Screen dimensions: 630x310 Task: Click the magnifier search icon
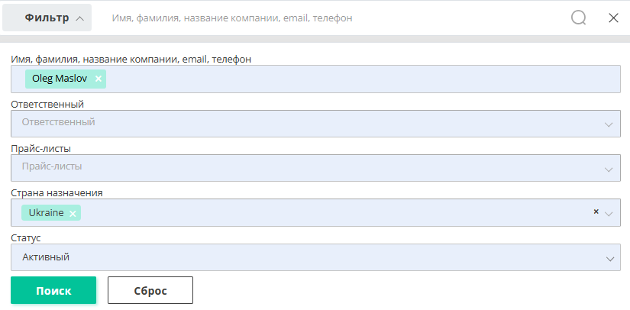click(578, 18)
